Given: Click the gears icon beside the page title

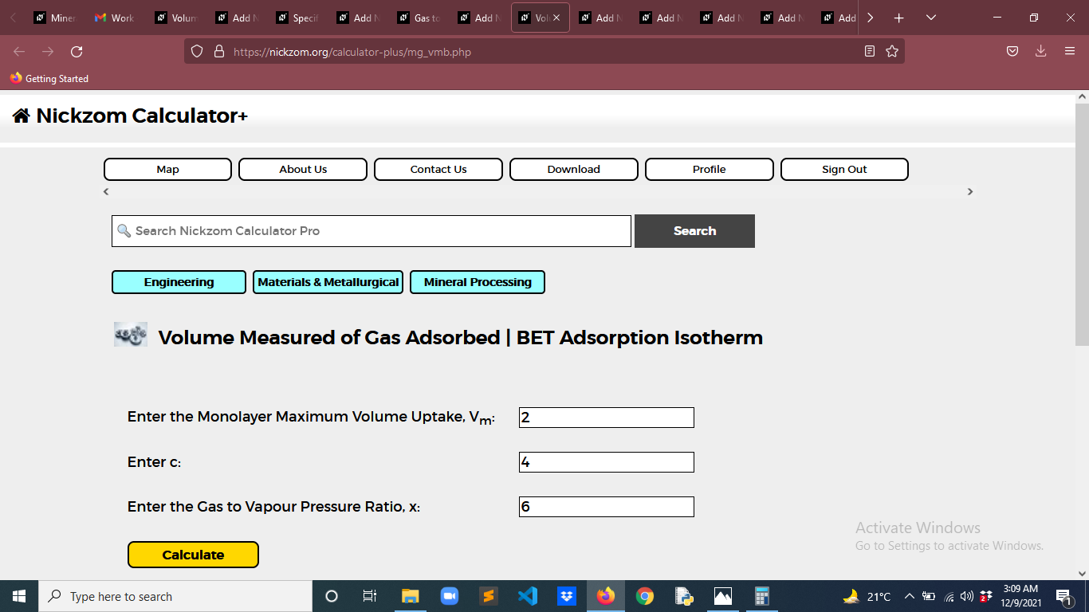Looking at the screenshot, I should pyautogui.click(x=131, y=335).
